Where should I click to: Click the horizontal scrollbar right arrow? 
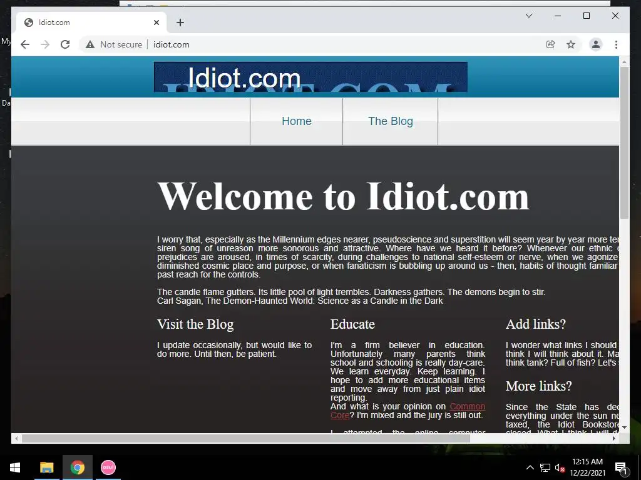coord(614,438)
